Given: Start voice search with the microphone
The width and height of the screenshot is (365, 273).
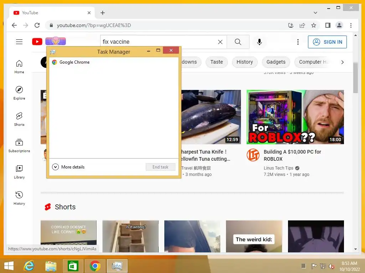Looking at the screenshot, I should click(259, 42).
